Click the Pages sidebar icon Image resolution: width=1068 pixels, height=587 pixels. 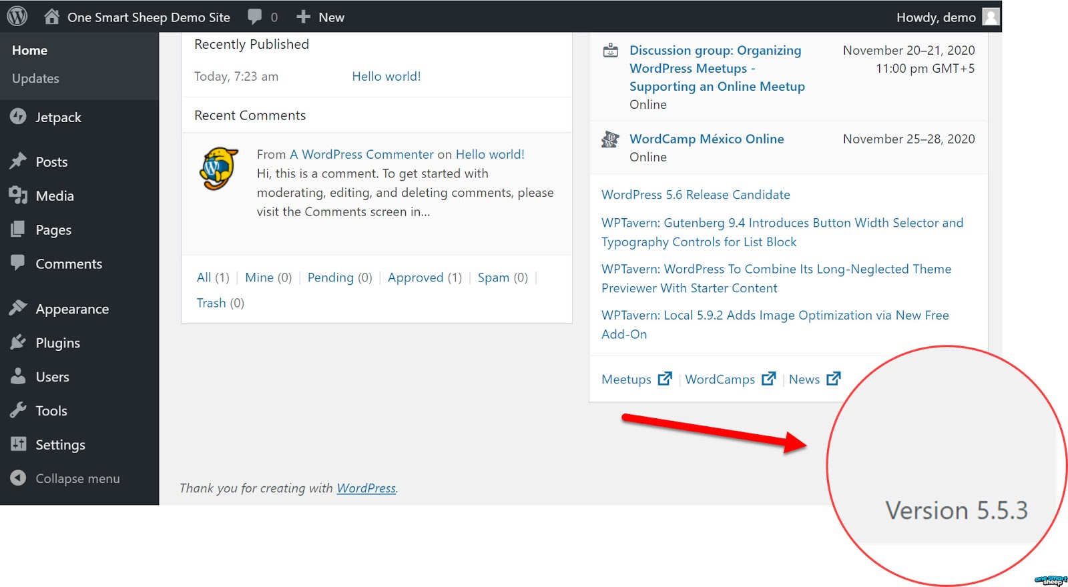click(18, 229)
